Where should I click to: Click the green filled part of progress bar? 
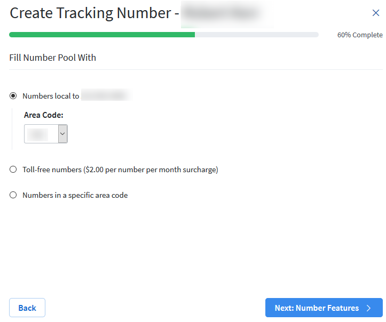click(101, 35)
